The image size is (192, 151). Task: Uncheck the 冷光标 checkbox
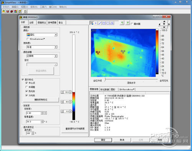pos(26,95)
